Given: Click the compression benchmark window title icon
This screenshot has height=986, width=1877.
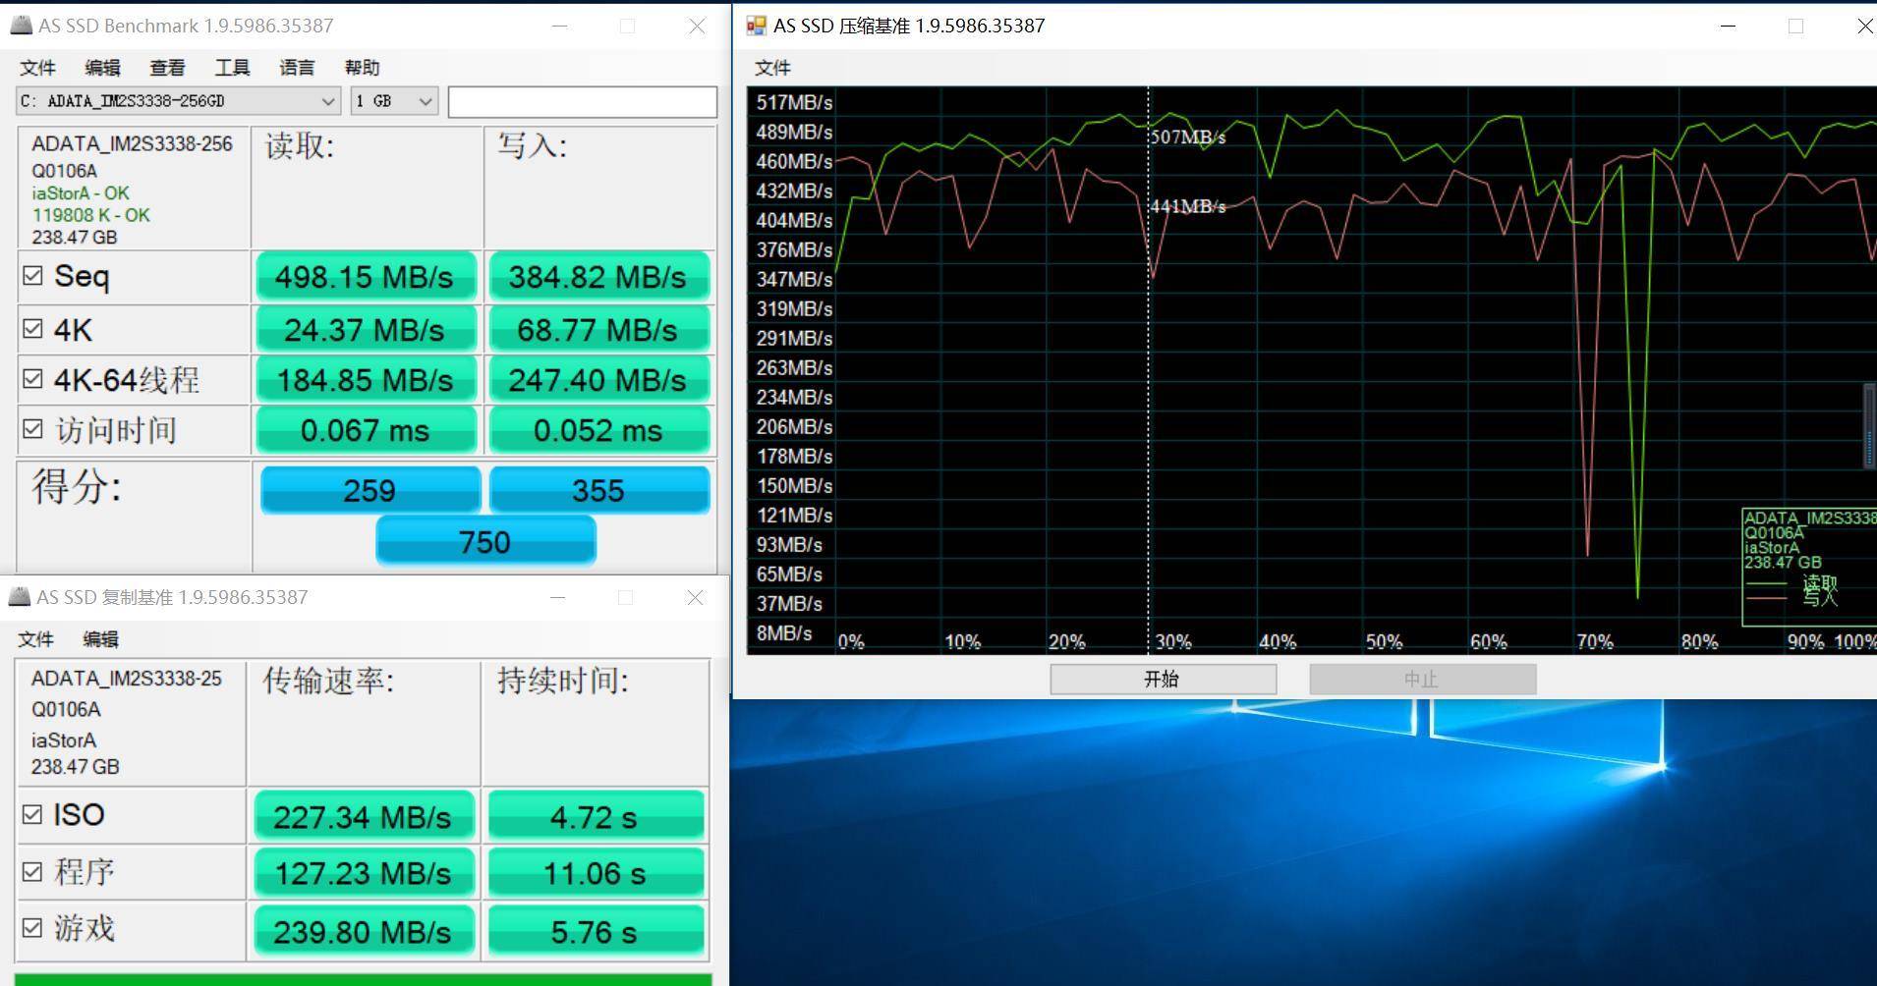Looking at the screenshot, I should pyautogui.click(x=756, y=26).
